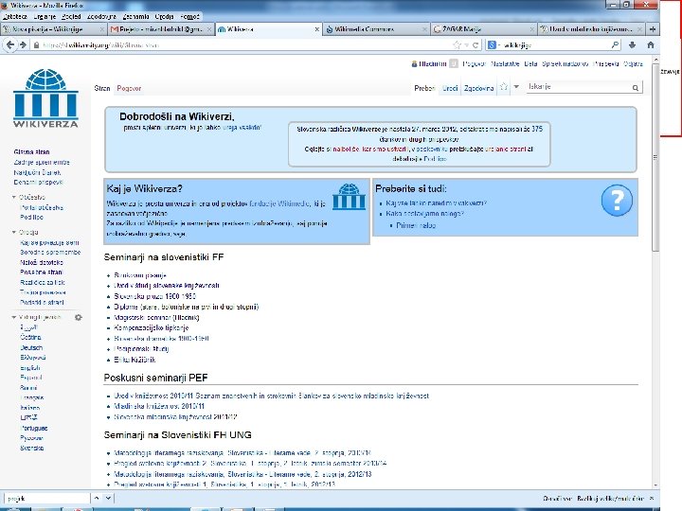Click the wiki Iskanje search field
The height and width of the screenshot is (511, 682).
[579, 87]
